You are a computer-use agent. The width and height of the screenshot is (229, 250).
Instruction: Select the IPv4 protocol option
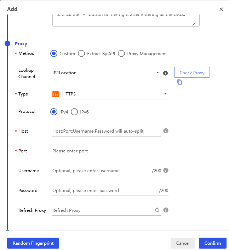54,112
